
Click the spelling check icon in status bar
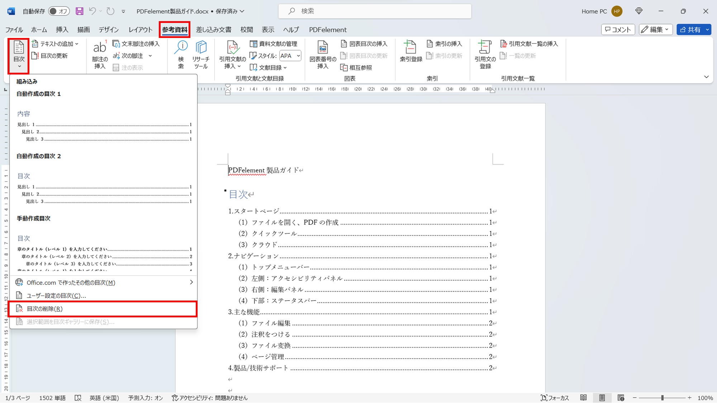click(x=78, y=398)
